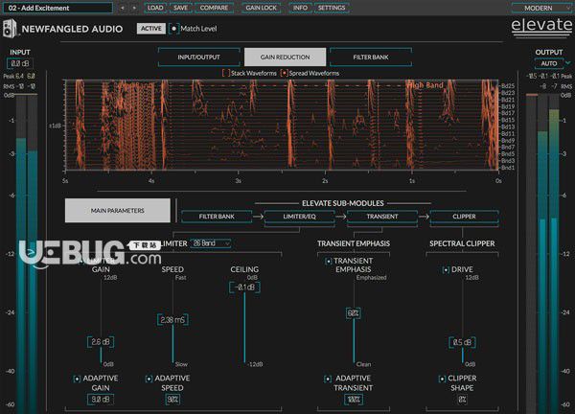Click the TRANSIENT EMPHASIS section heading
The image size is (575, 414).
pyautogui.click(x=354, y=243)
